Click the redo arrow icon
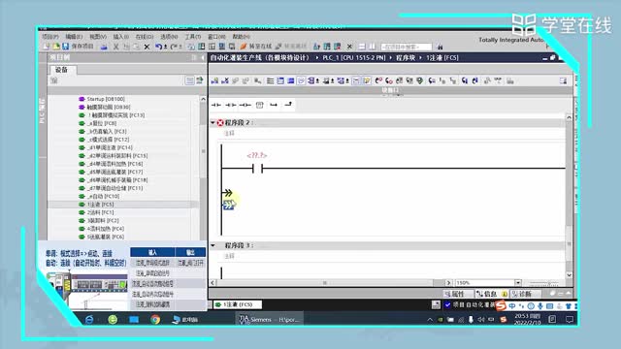Viewport: 621px width, 349px height. (174, 47)
